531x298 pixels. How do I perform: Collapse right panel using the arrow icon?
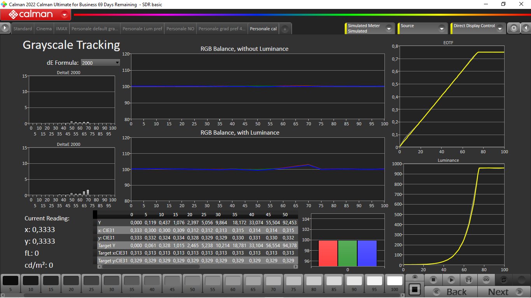526,28
